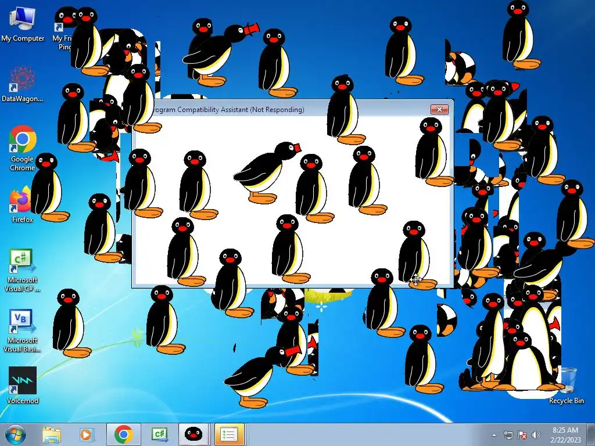Open the network tray icon
The image size is (595, 446).
pos(508,435)
